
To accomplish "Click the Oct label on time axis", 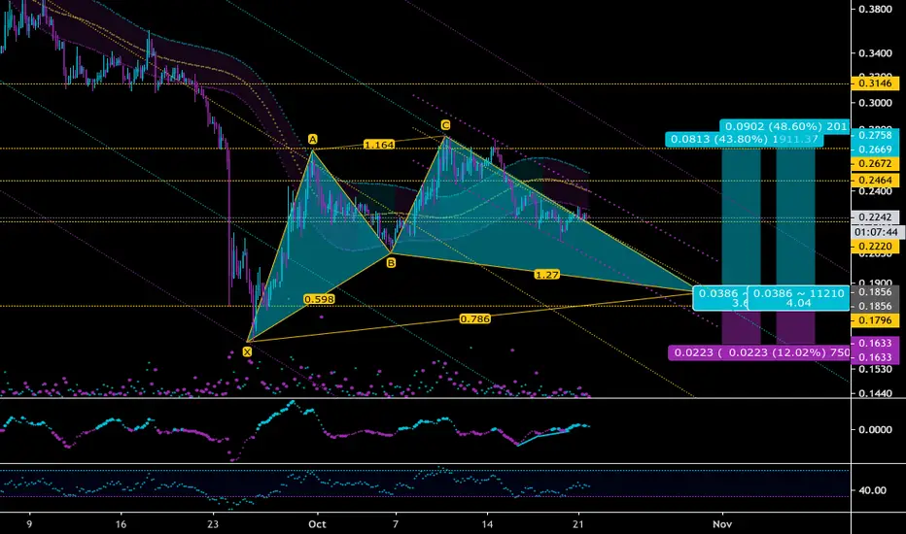I will 317,524.
